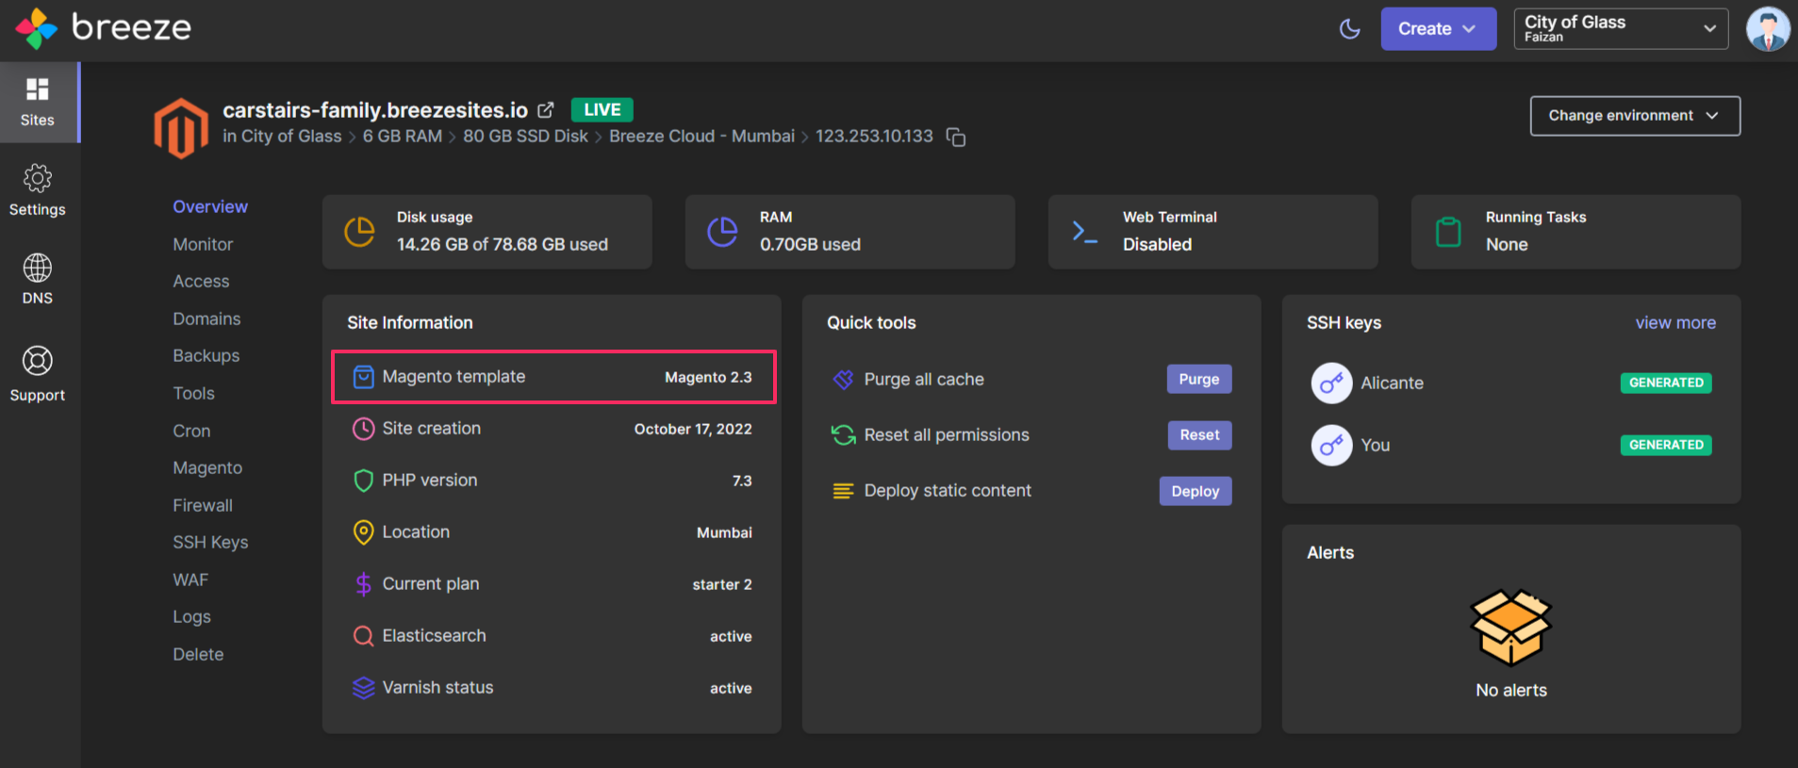Screen dimensions: 1798x768
Task: Click the No alerts box icon
Action: [x=1511, y=628]
